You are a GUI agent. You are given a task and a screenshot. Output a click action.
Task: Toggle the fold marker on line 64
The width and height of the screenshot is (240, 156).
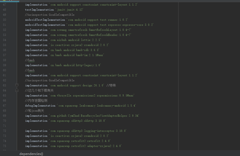coord(17,90)
